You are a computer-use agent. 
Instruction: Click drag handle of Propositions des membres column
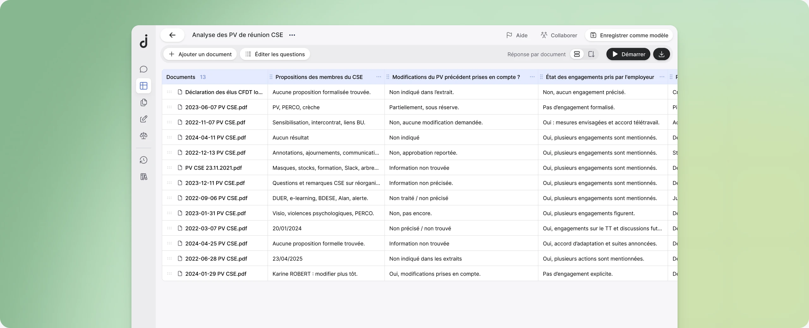point(271,77)
